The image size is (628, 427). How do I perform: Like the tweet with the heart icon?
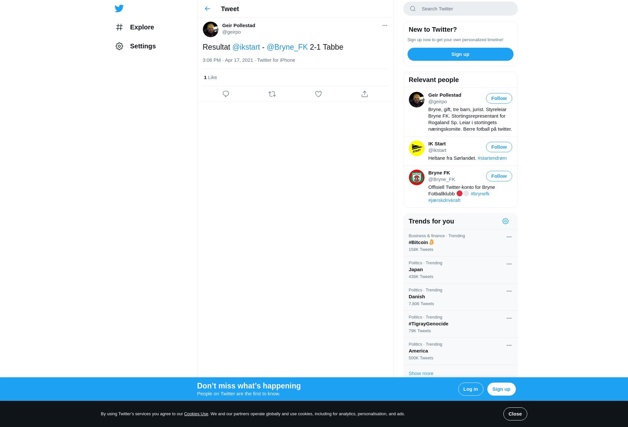[318, 94]
